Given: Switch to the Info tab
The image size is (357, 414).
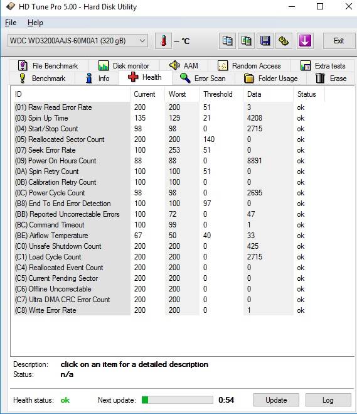Looking at the screenshot, I should [97, 79].
